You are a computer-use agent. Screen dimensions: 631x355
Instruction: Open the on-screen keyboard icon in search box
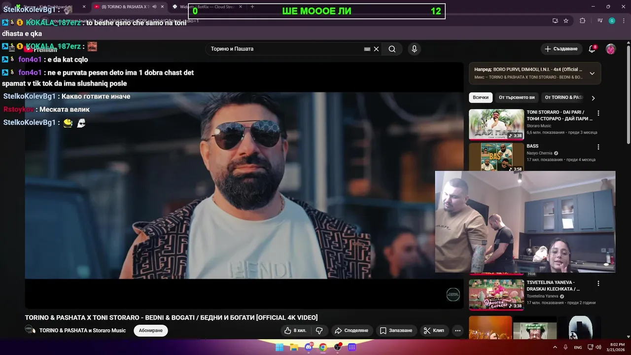(x=367, y=49)
